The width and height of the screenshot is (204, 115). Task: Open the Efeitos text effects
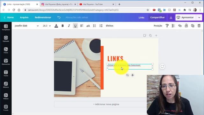[x=110, y=26]
